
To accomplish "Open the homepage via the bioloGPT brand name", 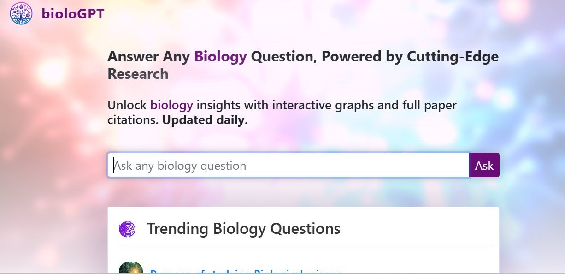I will pyautogui.click(x=73, y=13).
